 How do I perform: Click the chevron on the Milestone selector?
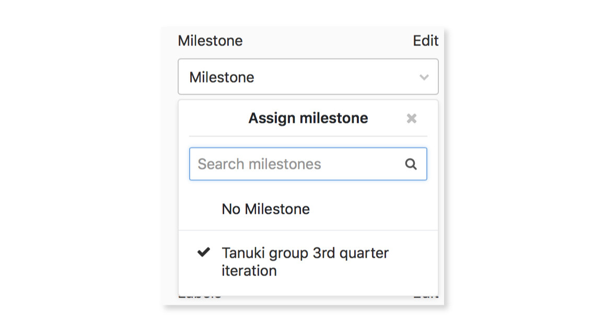(424, 77)
